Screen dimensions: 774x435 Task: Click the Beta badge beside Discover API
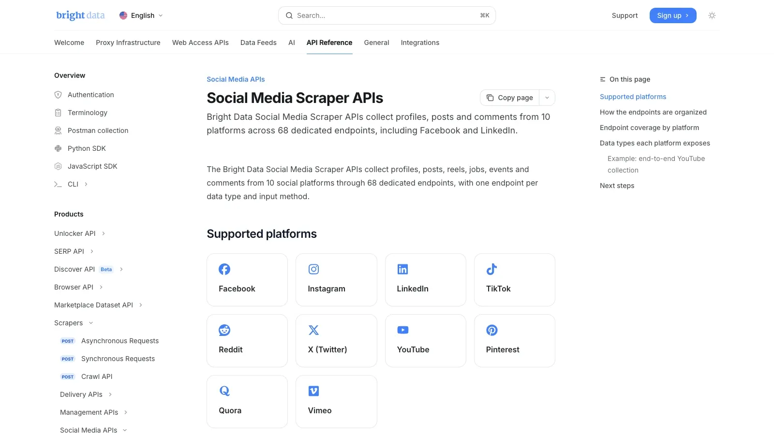tap(106, 269)
